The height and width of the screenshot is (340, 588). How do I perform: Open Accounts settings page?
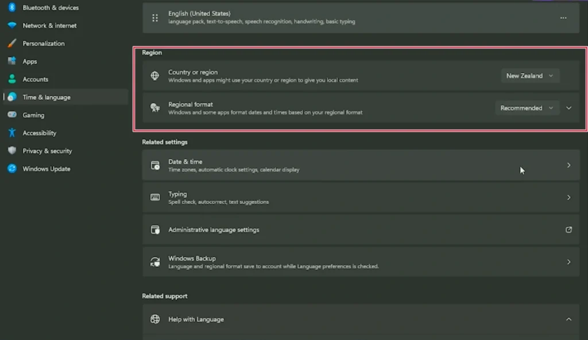click(35, 79)
